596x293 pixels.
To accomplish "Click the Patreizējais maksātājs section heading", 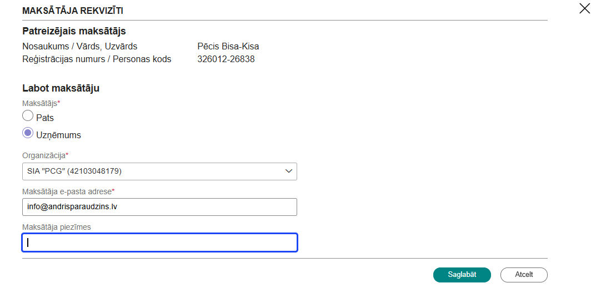I will point(74,31).
